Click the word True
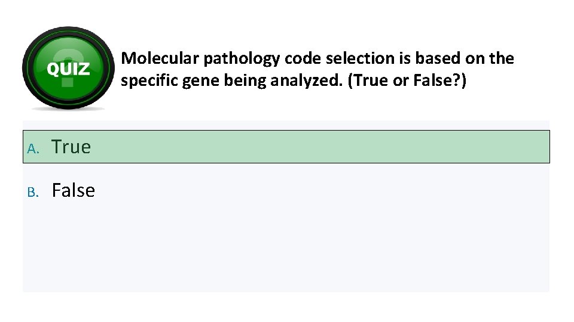Image resolution: width=574 pixels, height=322 pixels. tap(71, 147)
